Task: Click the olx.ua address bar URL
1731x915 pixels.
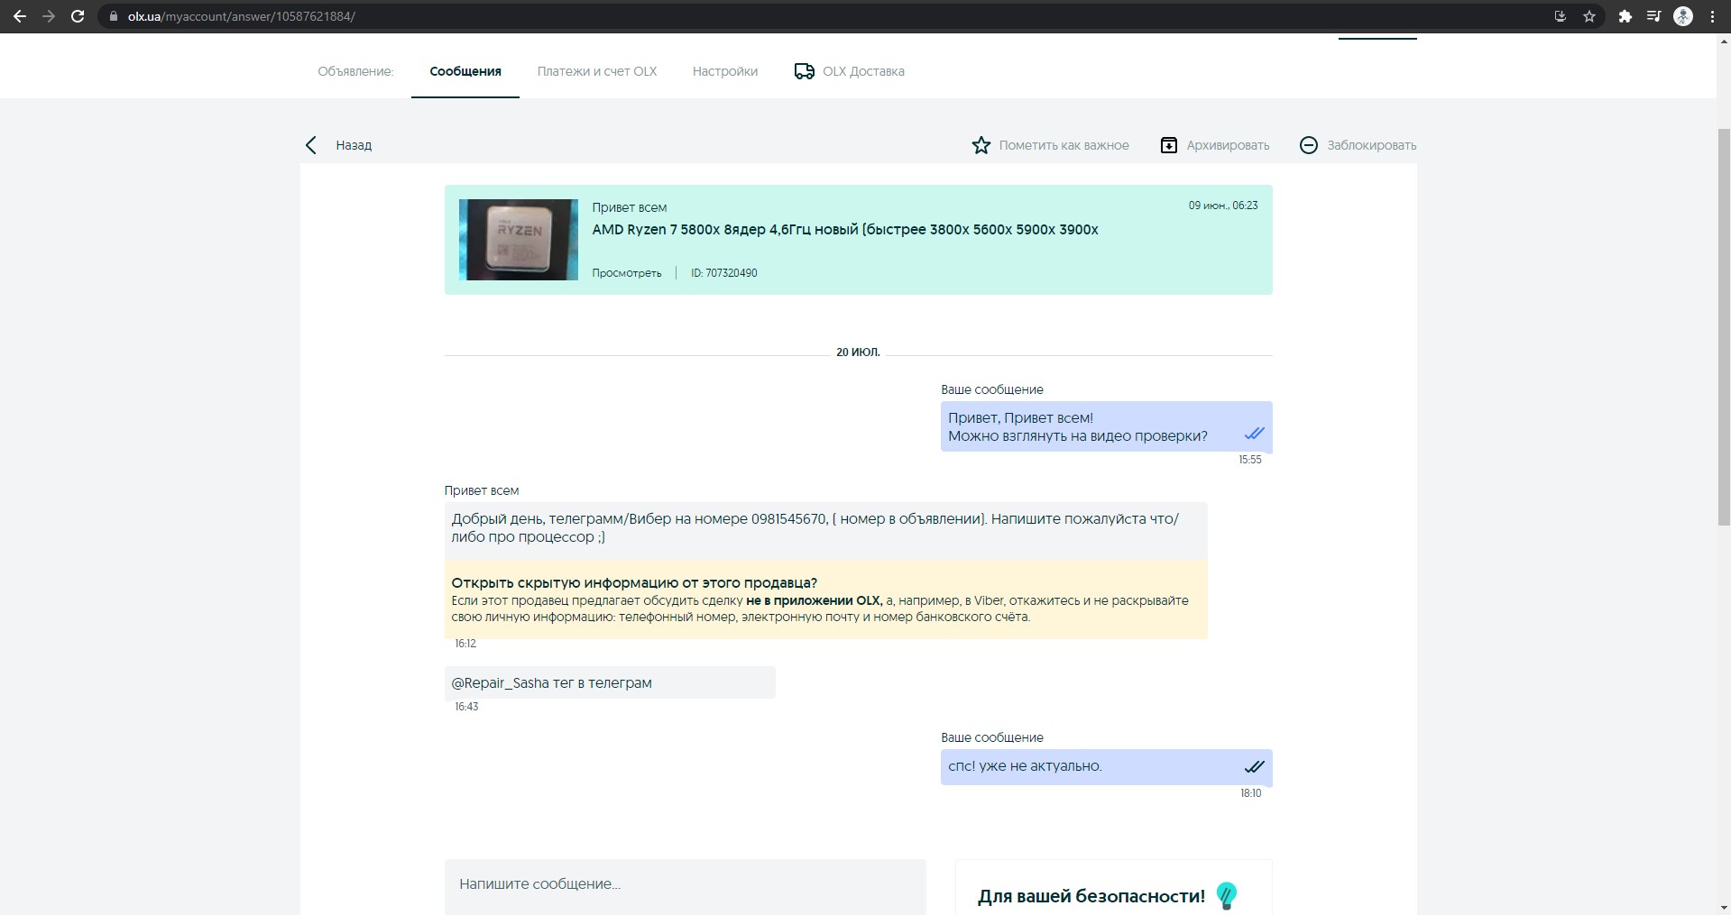Action: click(x=241, y=16)
